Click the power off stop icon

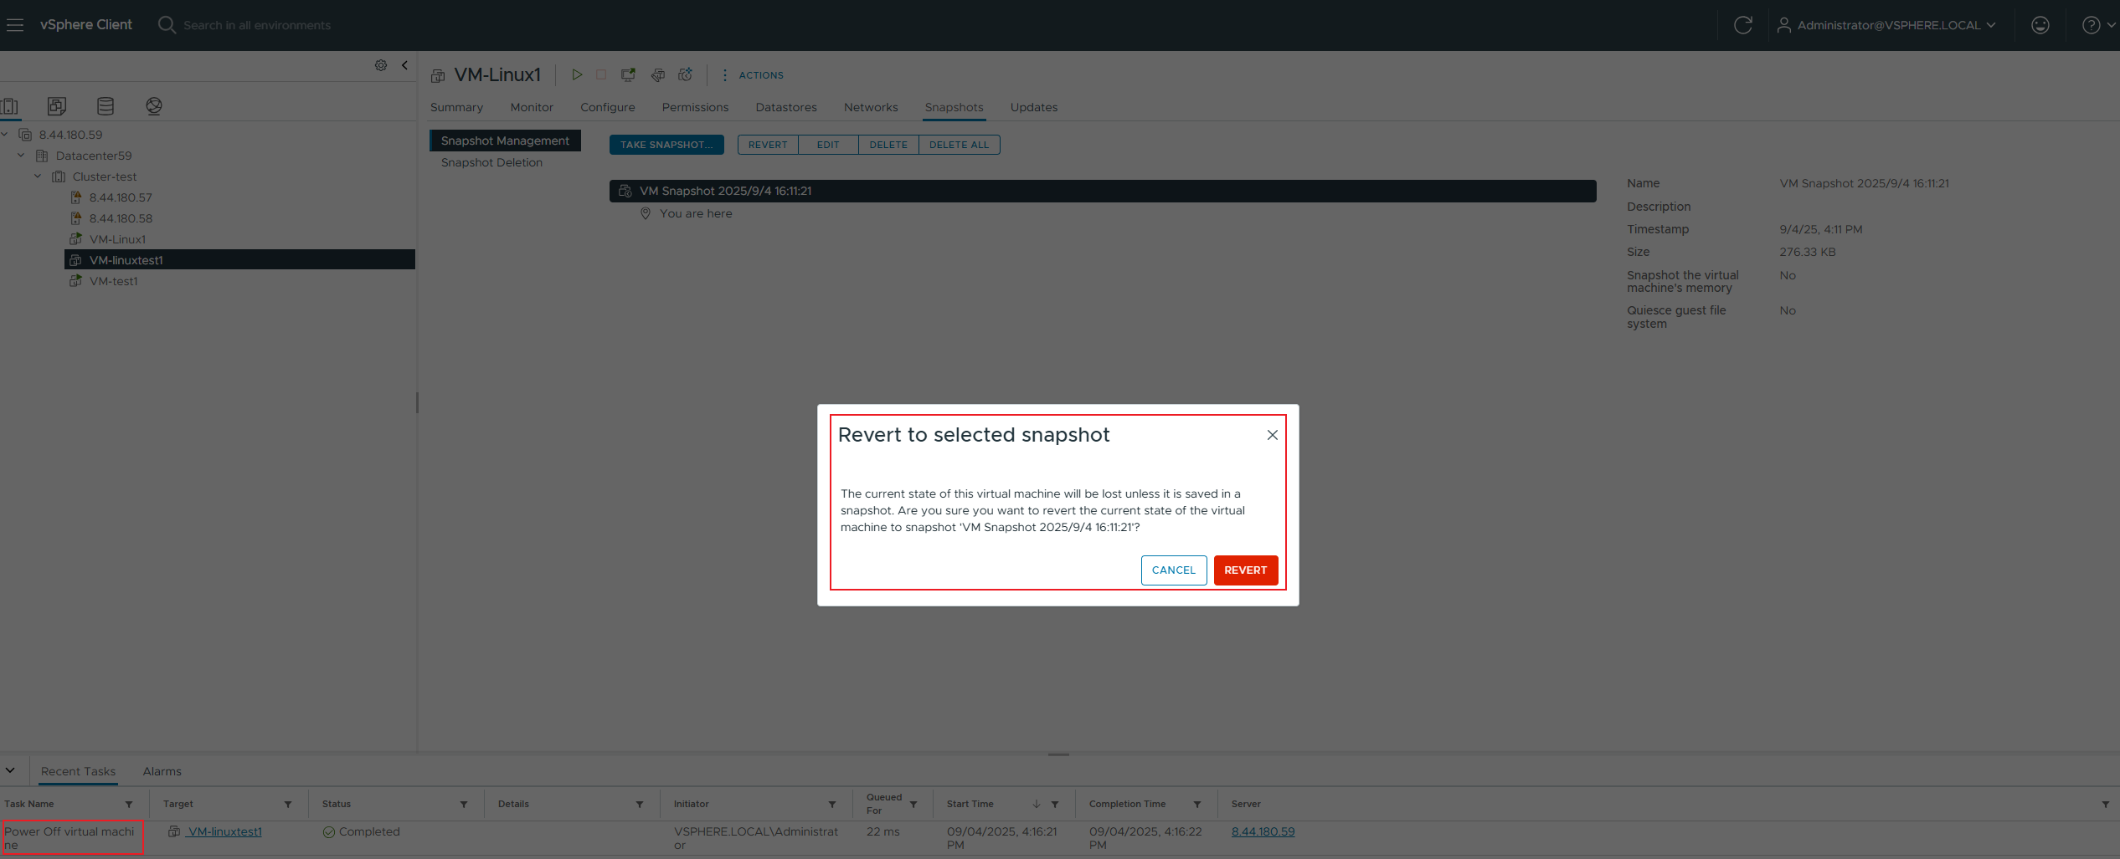click(x=601, y=74)
